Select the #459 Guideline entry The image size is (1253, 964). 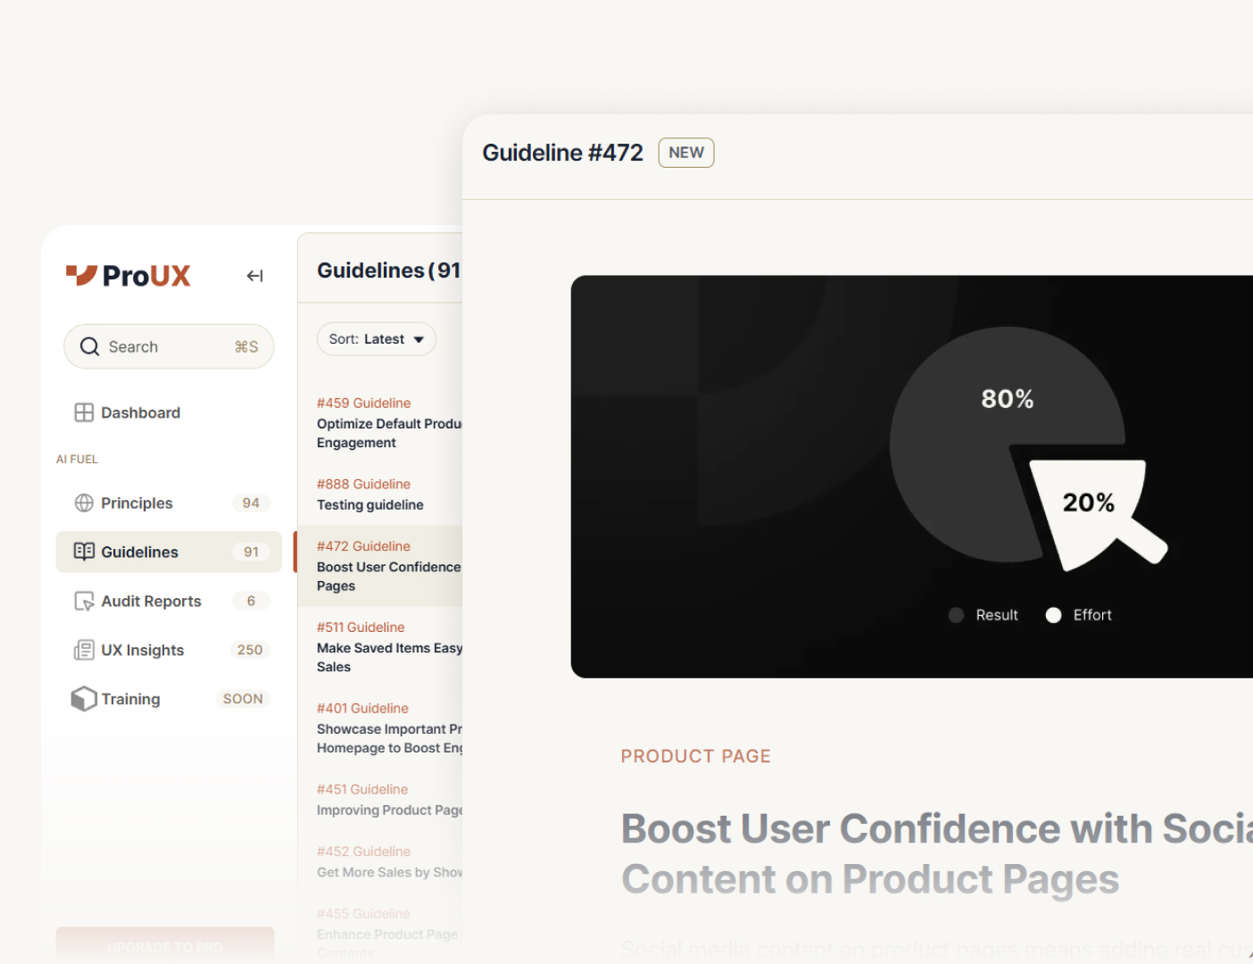click(x=388, y=423)
